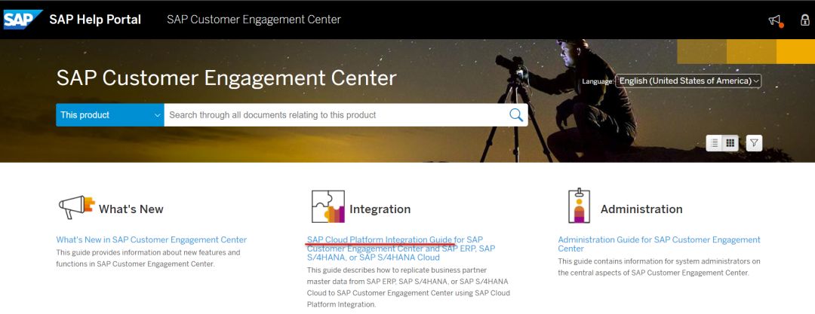Focus the document search field

pos(336,114)
